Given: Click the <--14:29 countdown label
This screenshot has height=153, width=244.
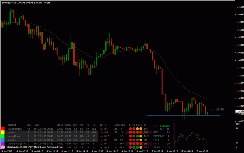Looking at the screenshot, I should [x=217, y=110].
